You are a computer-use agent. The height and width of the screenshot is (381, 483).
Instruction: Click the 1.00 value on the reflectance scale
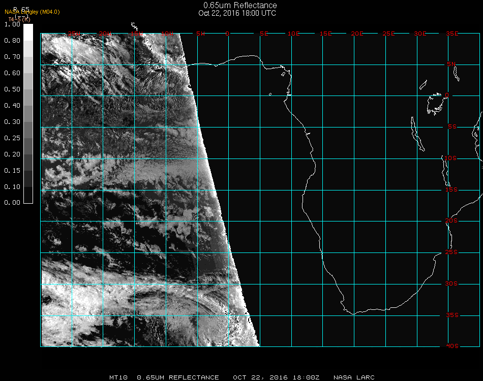12,24
